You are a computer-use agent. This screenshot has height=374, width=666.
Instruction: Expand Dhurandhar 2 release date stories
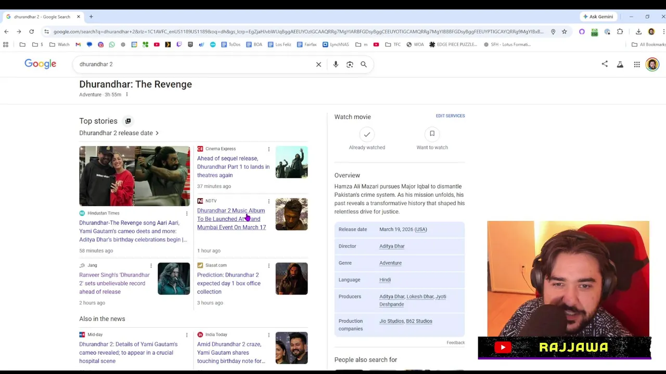pyautogui.click(x=119, y=133)
